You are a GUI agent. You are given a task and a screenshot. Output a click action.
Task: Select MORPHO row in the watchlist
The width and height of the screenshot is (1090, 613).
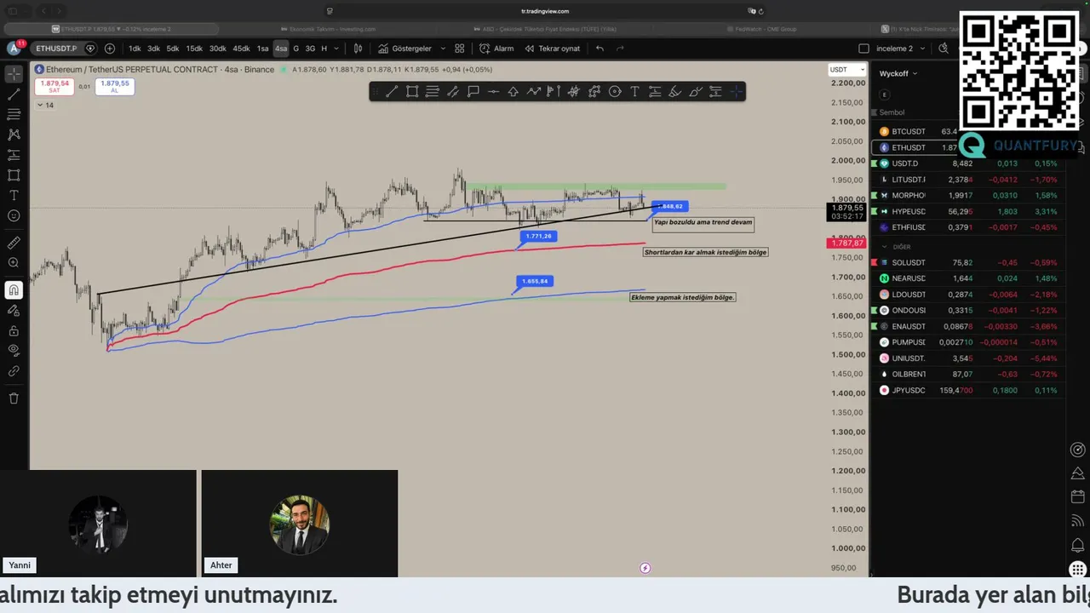[967, 195]
